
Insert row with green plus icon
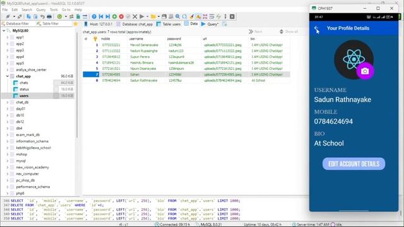[114, 16]
